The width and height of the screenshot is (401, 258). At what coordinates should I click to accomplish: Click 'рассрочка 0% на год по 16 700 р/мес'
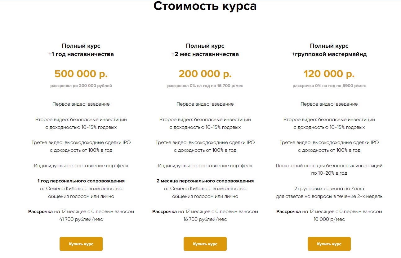click(205, 86)
